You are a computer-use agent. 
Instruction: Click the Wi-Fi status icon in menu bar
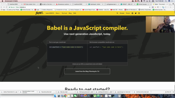tap(144, 1)
